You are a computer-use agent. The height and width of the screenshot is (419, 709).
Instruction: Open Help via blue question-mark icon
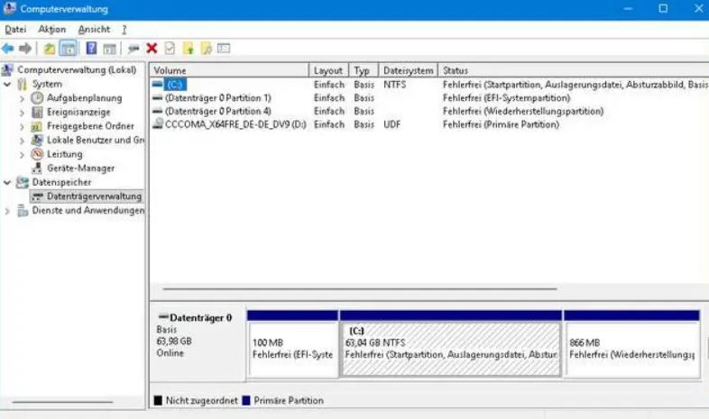pyautogui.click(x=91, y=48)
